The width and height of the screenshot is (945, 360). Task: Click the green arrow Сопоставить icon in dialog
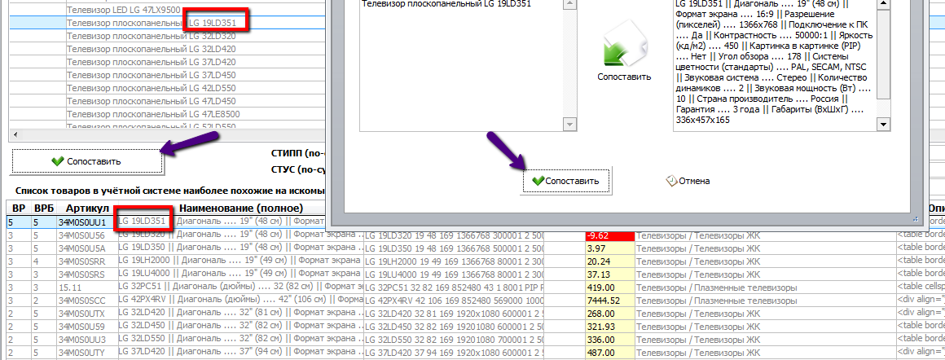click(x=624, y=44)
